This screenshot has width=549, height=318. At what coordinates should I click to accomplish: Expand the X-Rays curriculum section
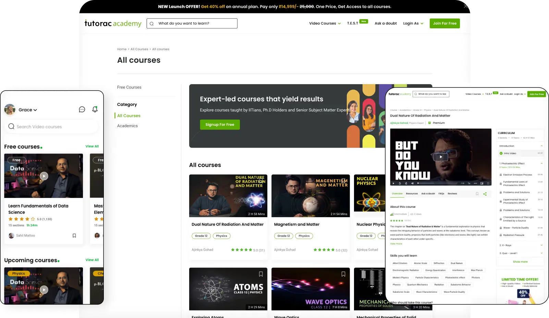[541, 245]
